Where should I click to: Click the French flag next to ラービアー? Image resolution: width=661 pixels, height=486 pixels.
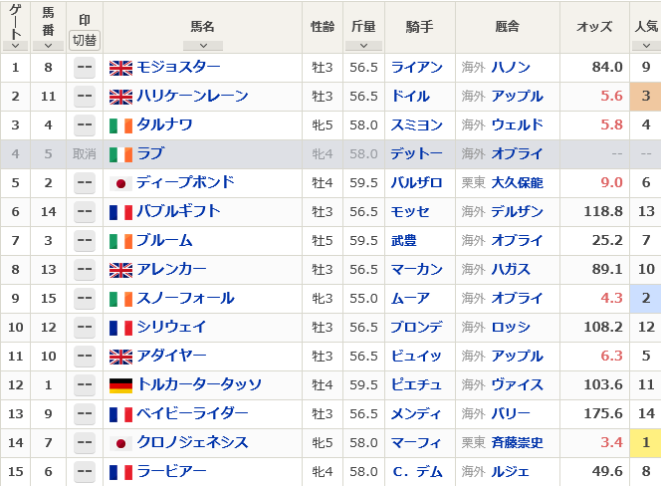point(120,472)
